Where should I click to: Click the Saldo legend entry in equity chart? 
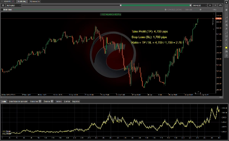pos(6,131)
